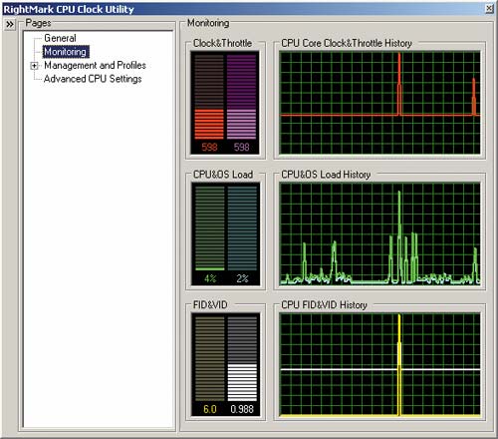
Task: Expand the Management and Profiles tree node
Action: pyautogui.click(x=34, y=66)
